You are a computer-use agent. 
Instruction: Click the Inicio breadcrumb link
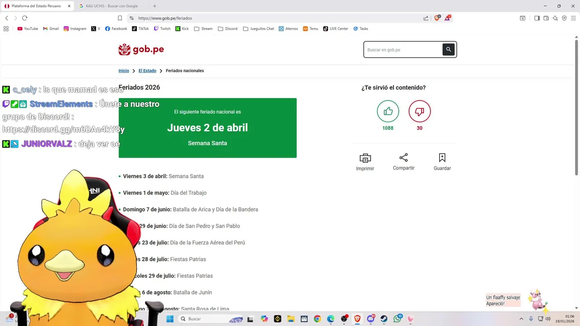click(124, 71)
